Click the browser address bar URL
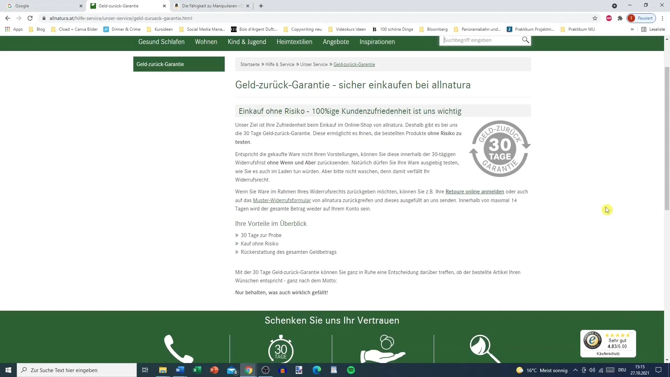Viewport: 670px width, 377px height. tap(121, 18)
